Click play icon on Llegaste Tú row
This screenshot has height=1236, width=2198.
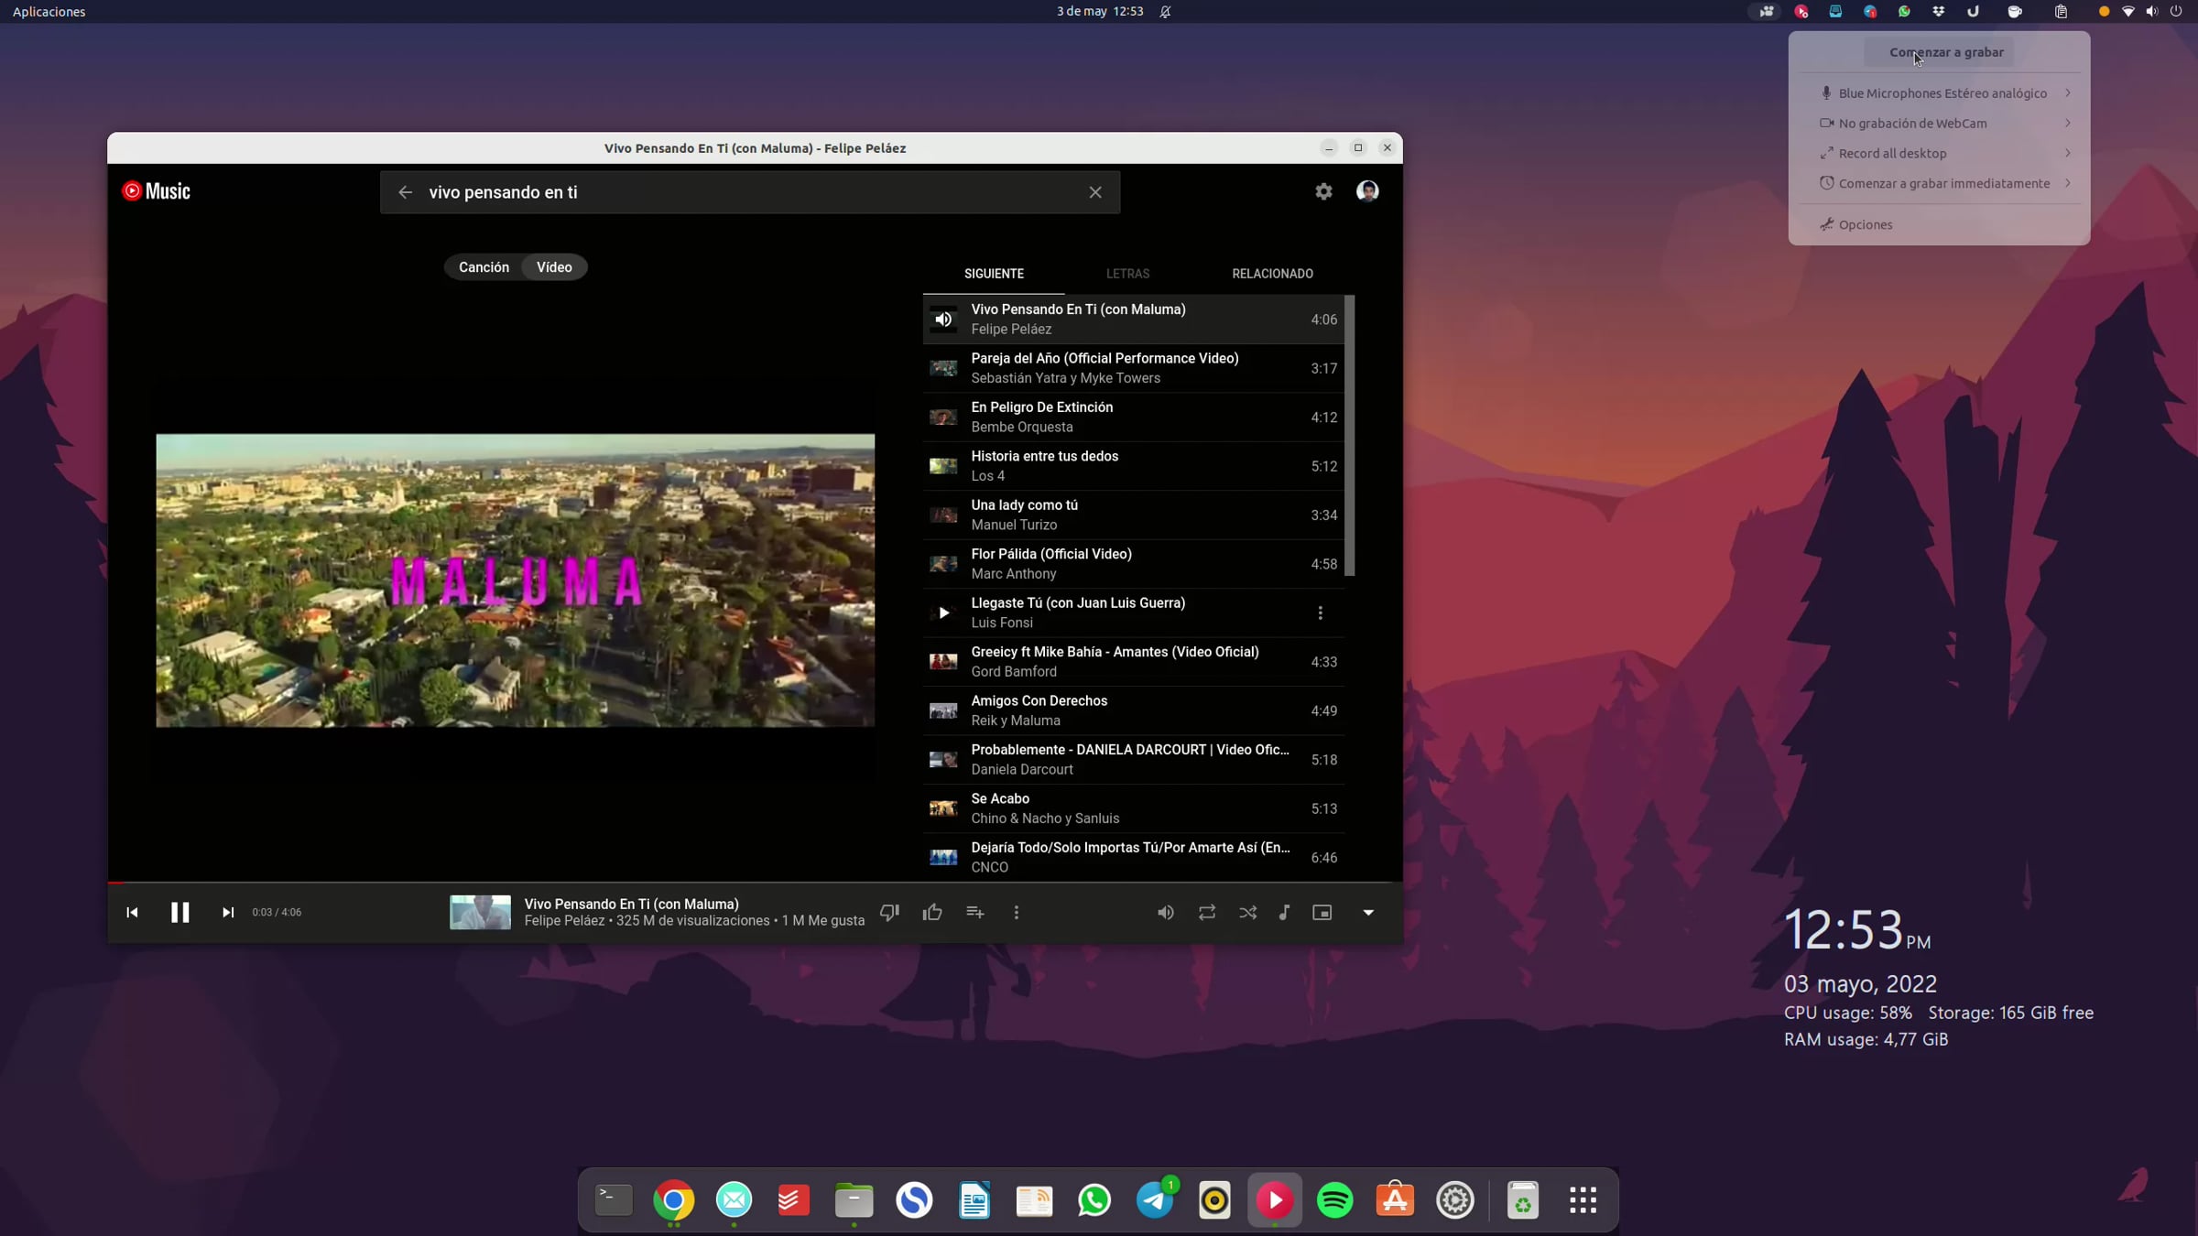(x=943, y=613)
